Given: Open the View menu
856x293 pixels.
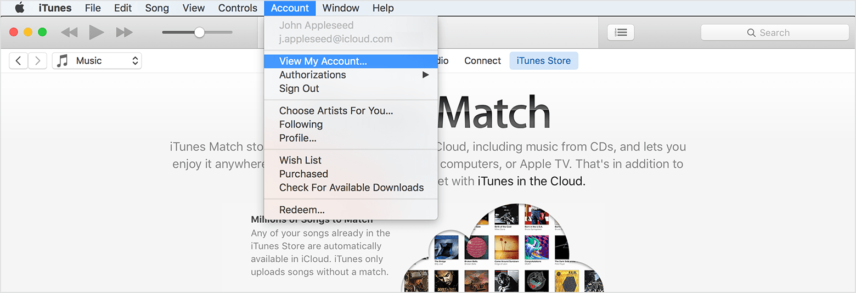Looking at the screenshot, I should (x=194, y=8).
